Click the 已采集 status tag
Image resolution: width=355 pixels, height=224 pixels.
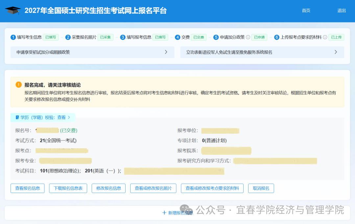coord(106,37)
